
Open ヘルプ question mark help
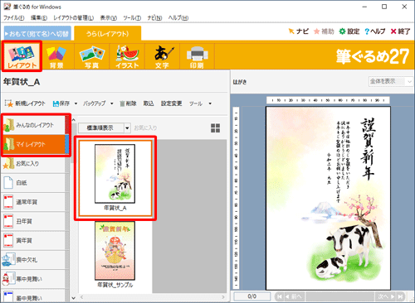pyautogui.click(x=367, y=31)
